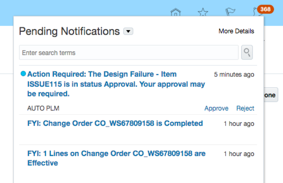Open Favorites using the star icon

203,13
